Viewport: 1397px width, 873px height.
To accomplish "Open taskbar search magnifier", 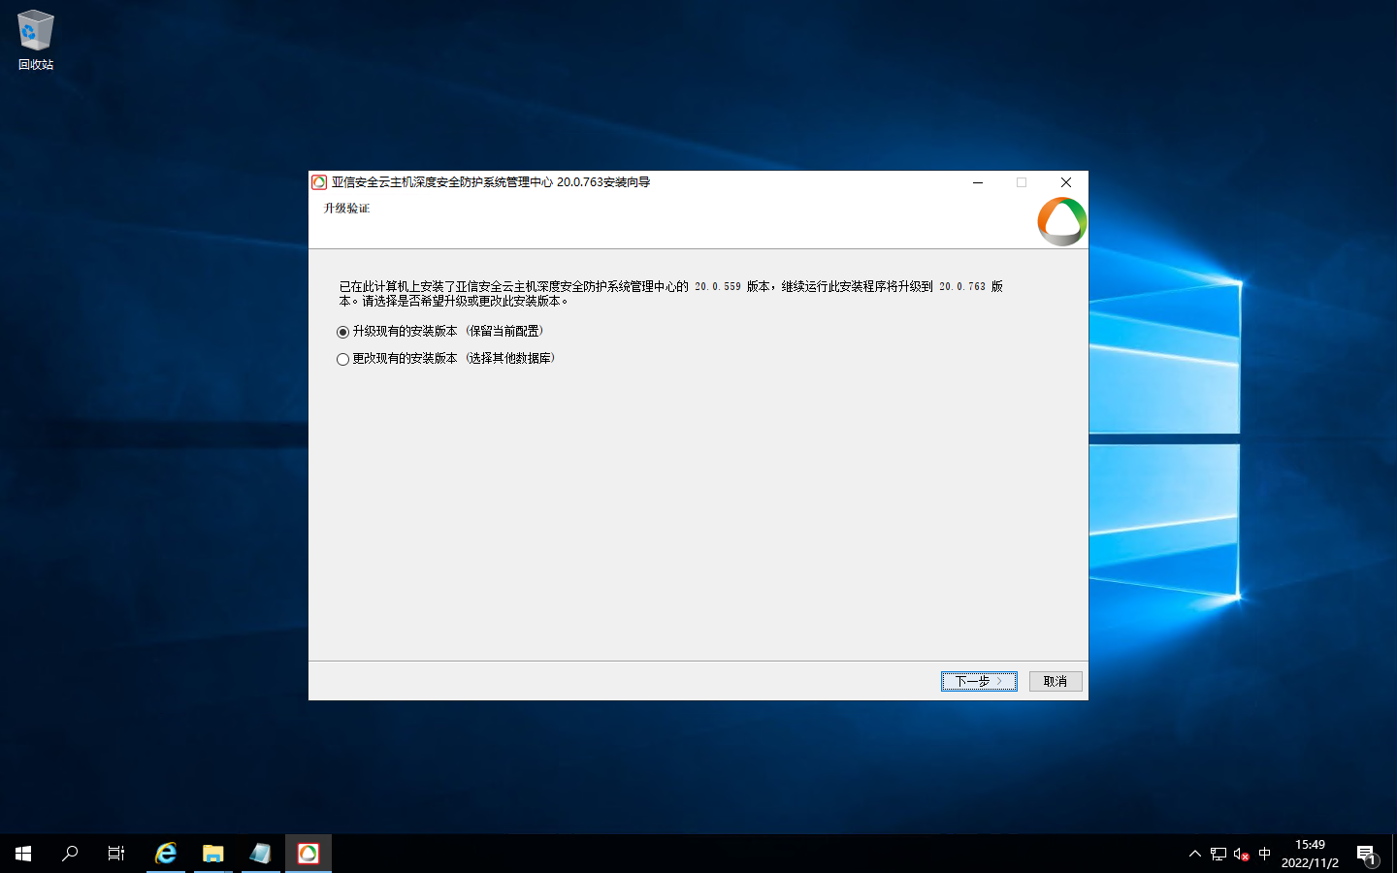I will pyautogui.click(x=70, y=854).
